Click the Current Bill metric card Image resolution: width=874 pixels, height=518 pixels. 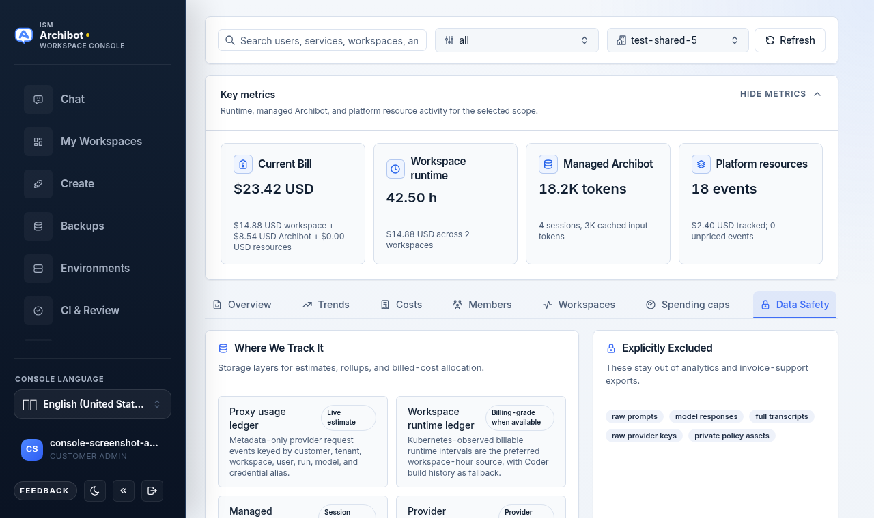[x=293, y=204]
